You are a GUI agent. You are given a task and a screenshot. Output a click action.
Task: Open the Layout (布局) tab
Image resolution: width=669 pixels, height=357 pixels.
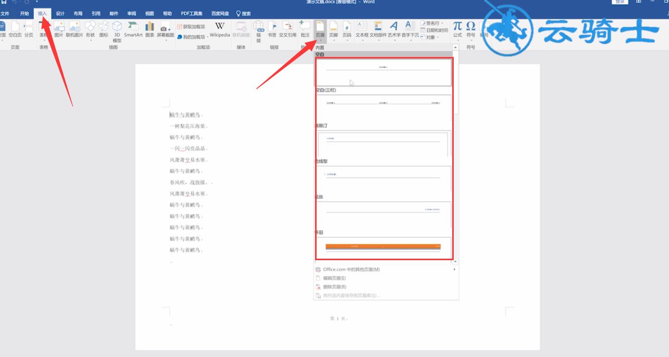(78, 14)
